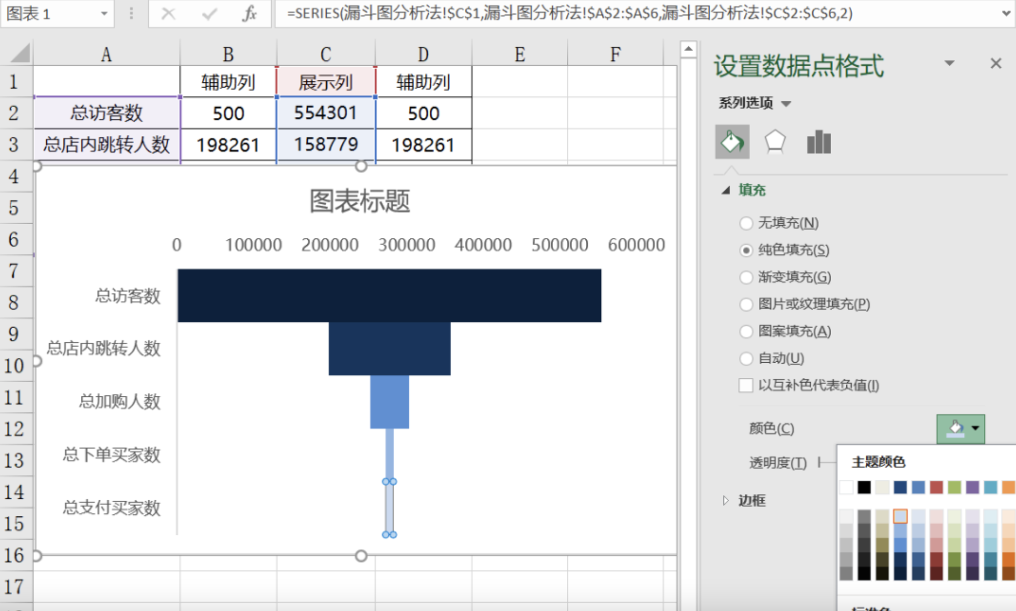Open task pane options dropdown arrow

tap(949, 64)
